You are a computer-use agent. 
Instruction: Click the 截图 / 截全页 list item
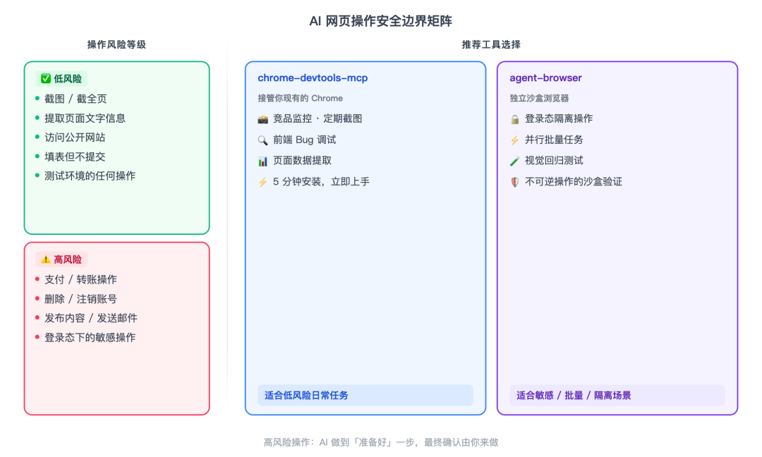(75, 99)
